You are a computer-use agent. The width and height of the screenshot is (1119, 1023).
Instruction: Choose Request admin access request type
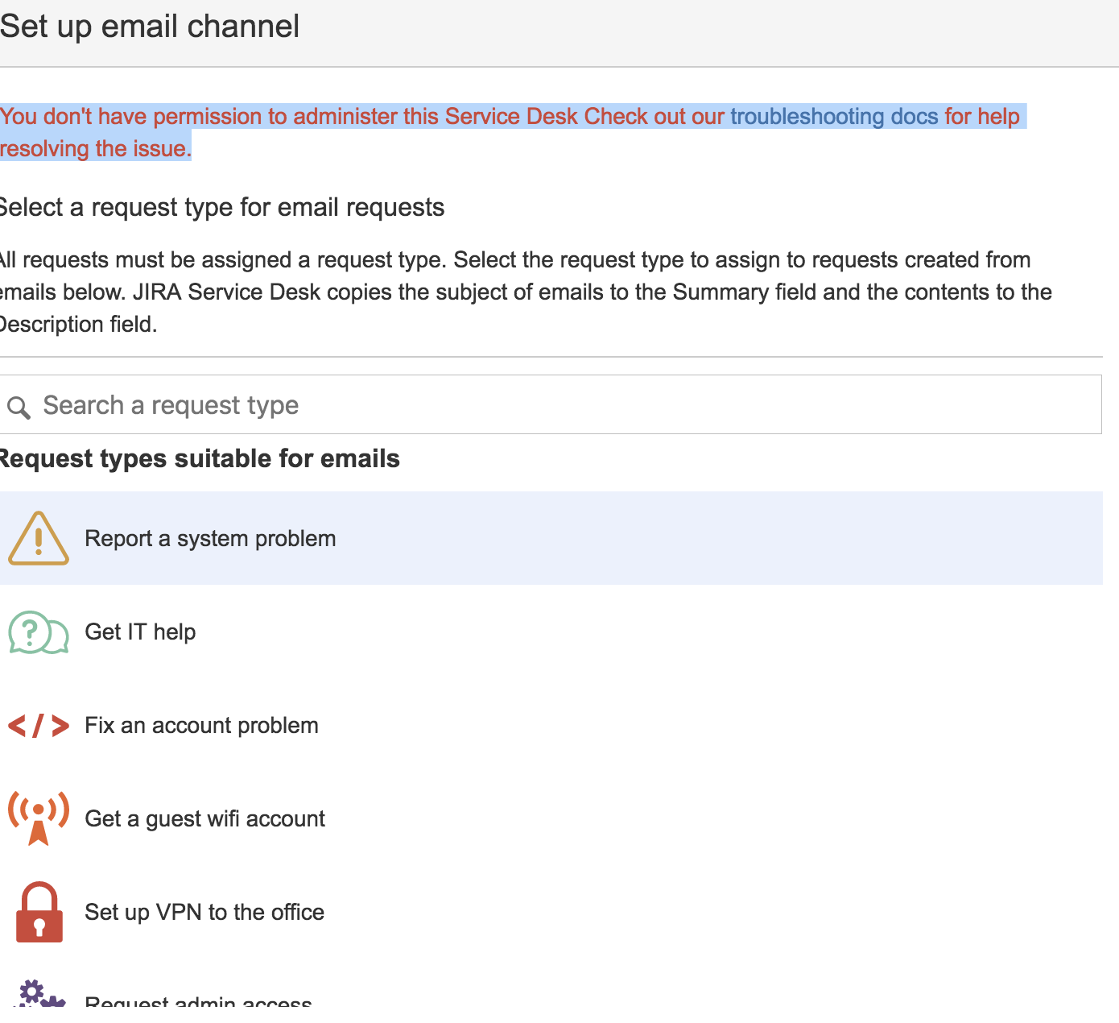coord(551,983)
